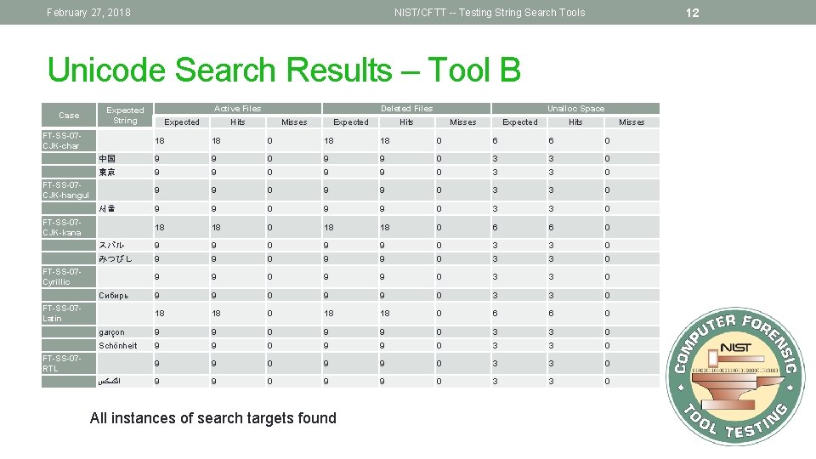
Task: Click the katakana expected string スバル
Action: click(x=111, y=245)
